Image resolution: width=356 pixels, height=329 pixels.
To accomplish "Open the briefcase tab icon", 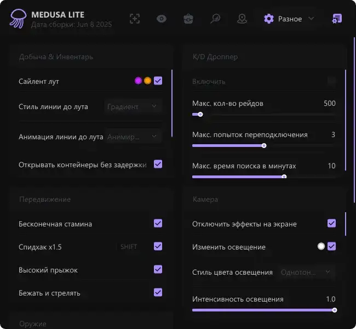I will tap(188, 19).
